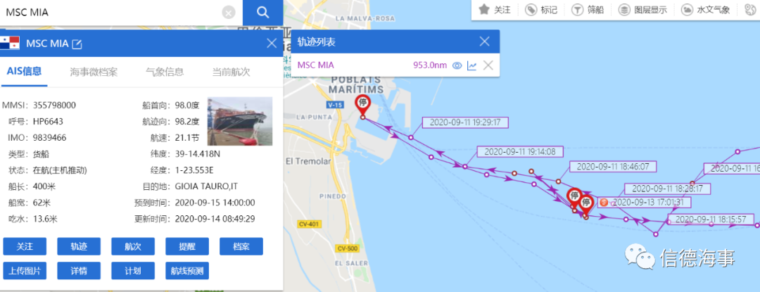Click the 上传图片 button
Screen dimensions: 760x292
pos(25,271)
